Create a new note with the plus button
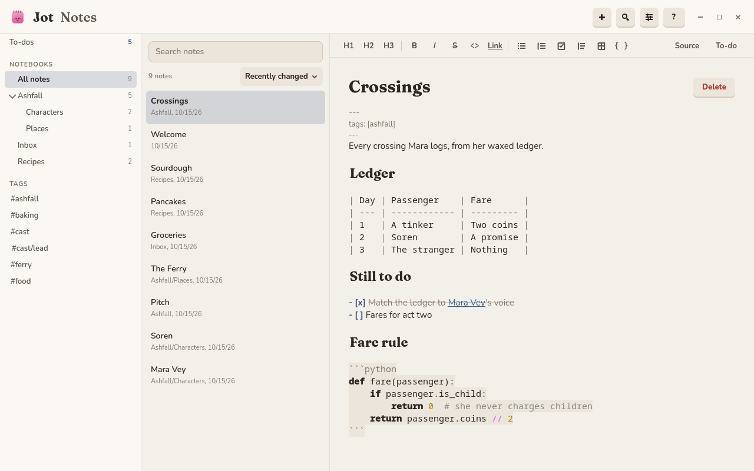Screen dimensions: 754x471 602,17
